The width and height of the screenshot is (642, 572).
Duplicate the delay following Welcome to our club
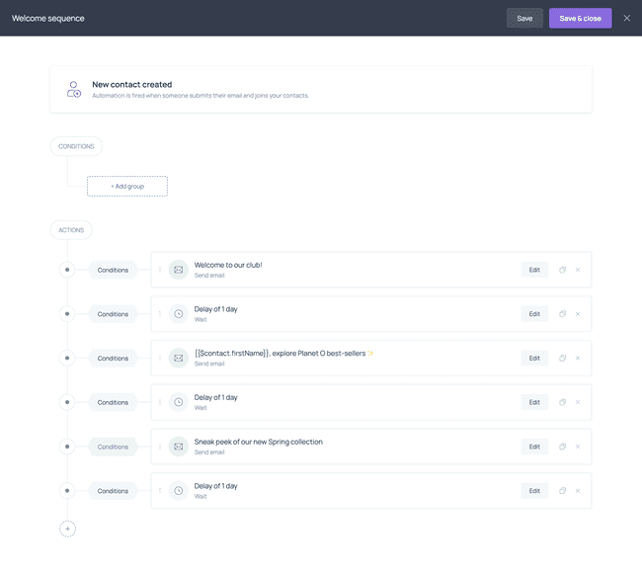(562, 314)
